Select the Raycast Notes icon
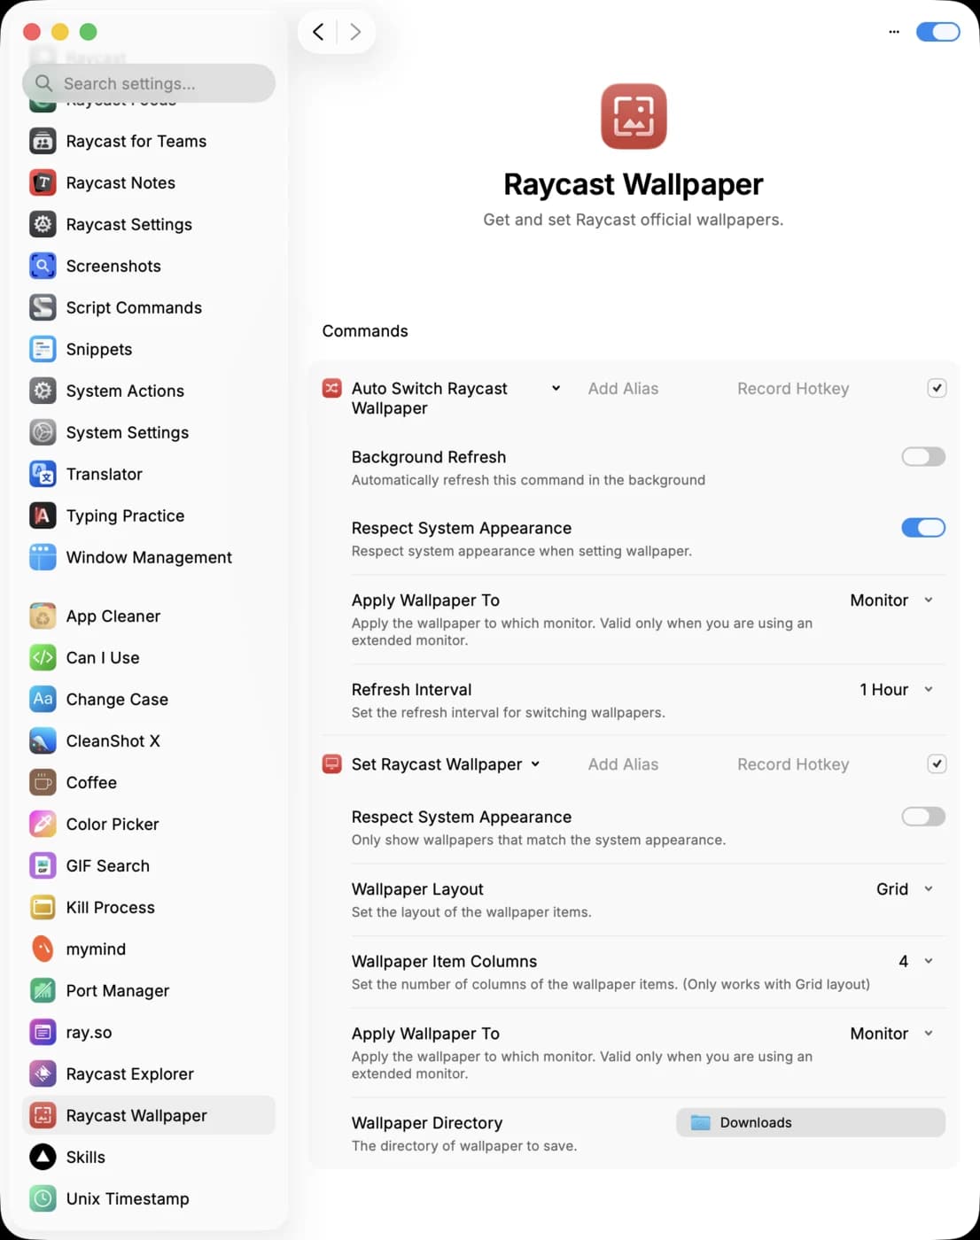The width and height of the screenshot is (980, 1240). click(x=43, y=182)
